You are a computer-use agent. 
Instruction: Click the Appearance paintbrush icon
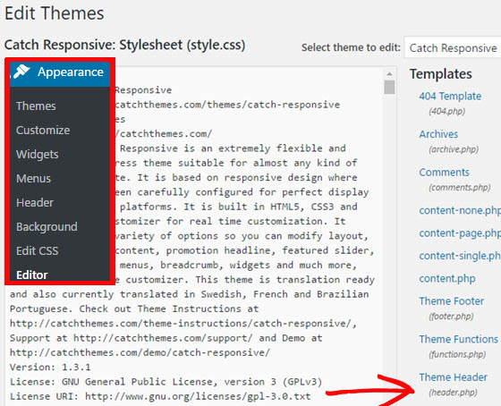tap(21, 72)
